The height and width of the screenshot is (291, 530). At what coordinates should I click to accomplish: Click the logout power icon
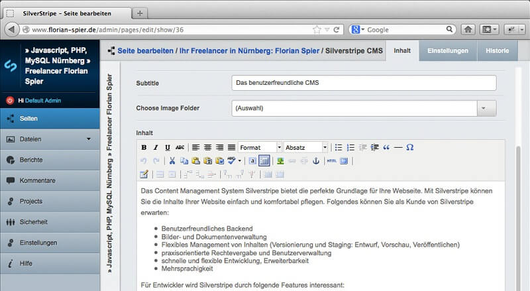click(x=10, y=100)
